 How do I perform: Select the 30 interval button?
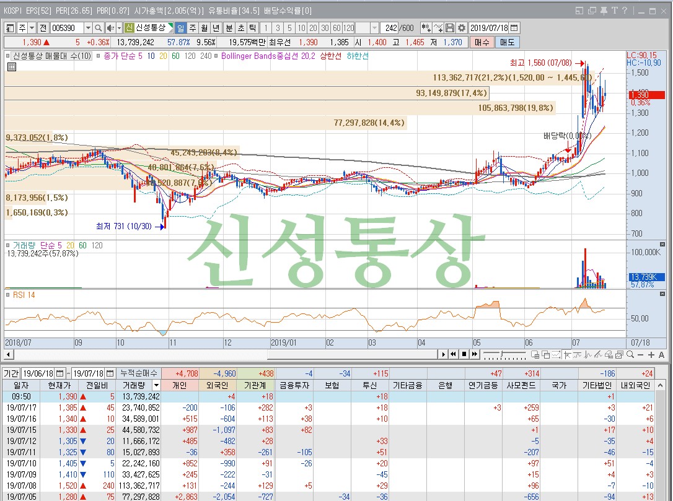tap(325, 28)
